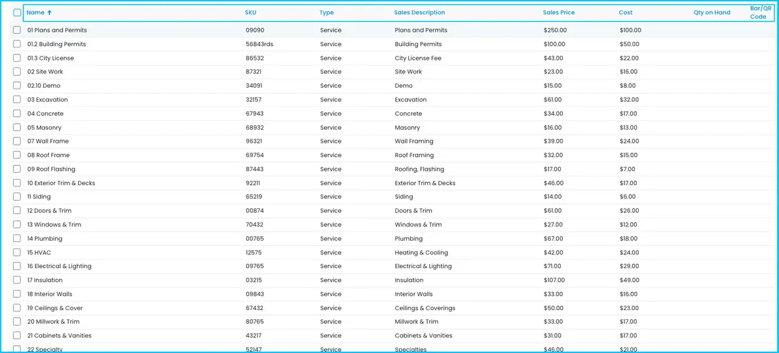The height and width of the screenshot is (353, 779).
Task: Tick the 13 Windows & Trim checkbox
Action: coord(17,225)
